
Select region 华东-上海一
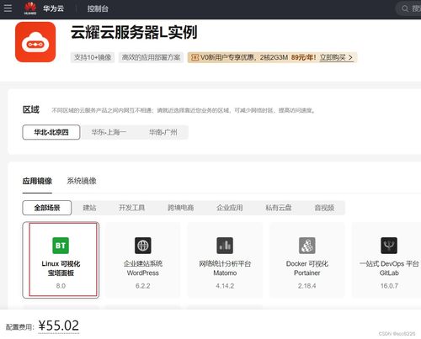click(x=109, y=132)
